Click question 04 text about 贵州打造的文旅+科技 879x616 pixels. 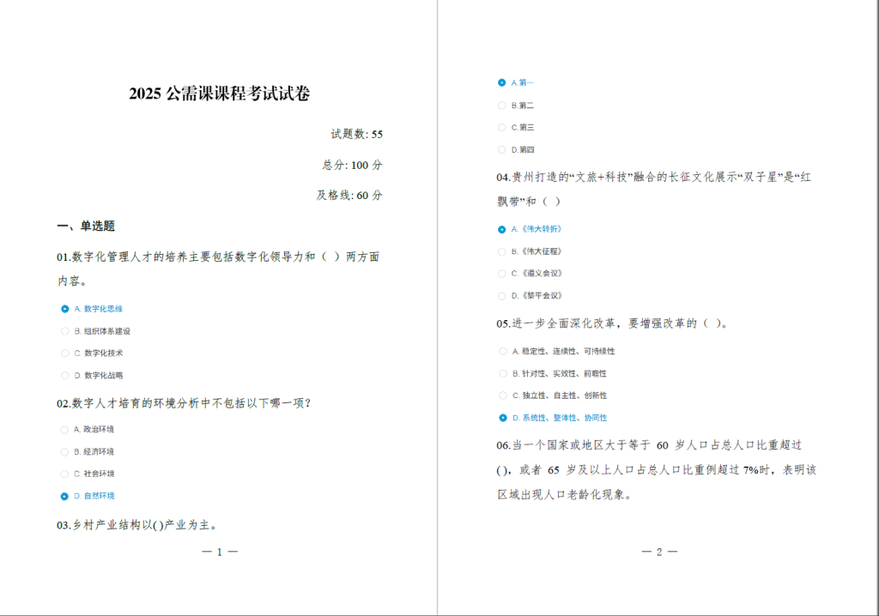point(653,190)
